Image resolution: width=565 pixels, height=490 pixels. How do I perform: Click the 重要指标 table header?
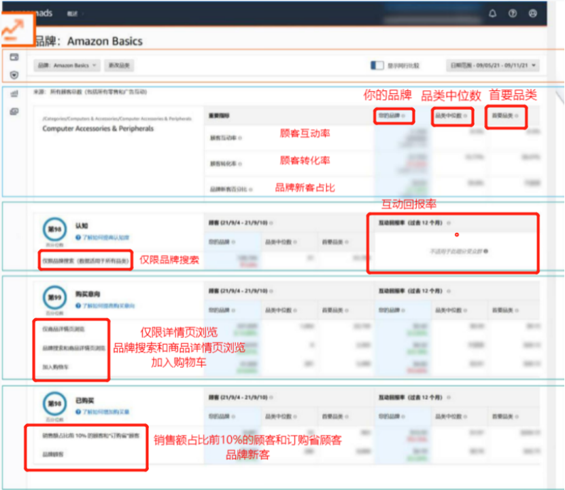point(219,116)
